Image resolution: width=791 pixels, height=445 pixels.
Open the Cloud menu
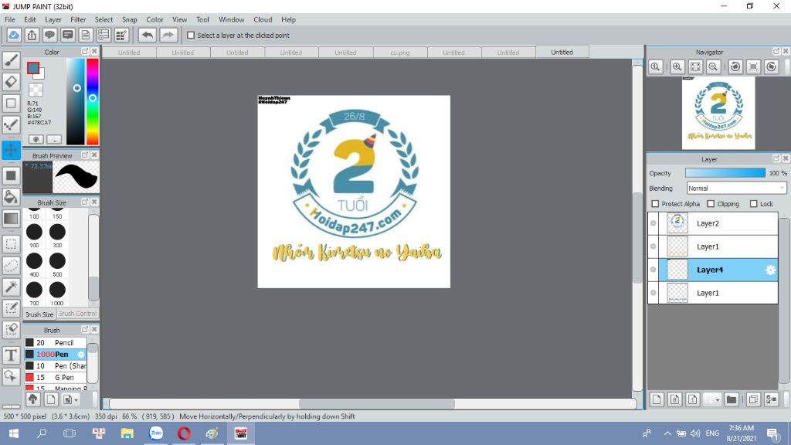click(x=263, y=19)
